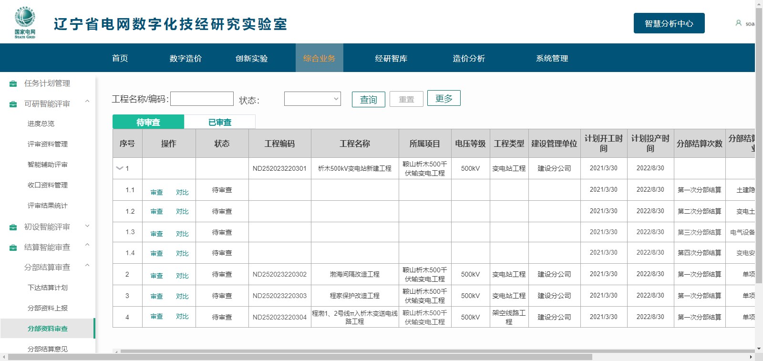763x361 pixels.
Task: Open the 系统管理 navigation menu
Action: [x=552, y=58]
